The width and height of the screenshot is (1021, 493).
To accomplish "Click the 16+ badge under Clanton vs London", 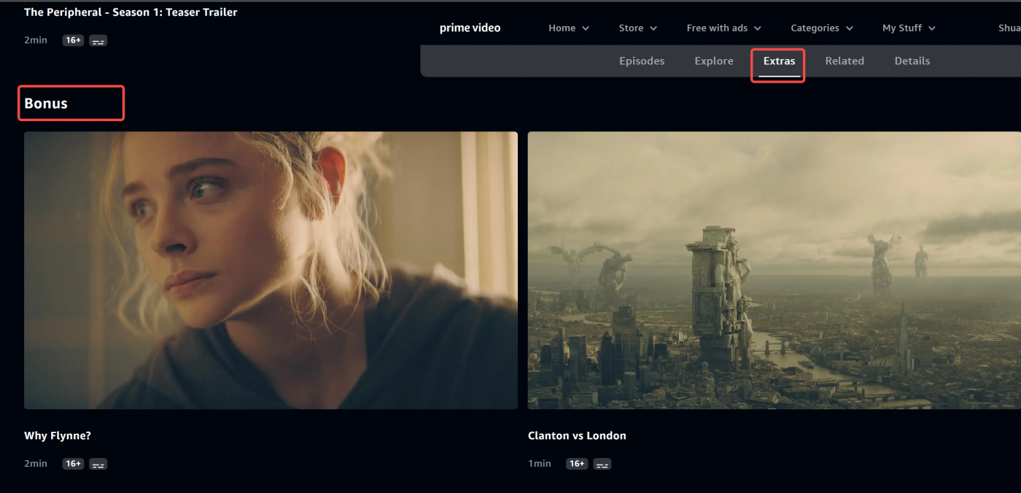I will [577, 464].
